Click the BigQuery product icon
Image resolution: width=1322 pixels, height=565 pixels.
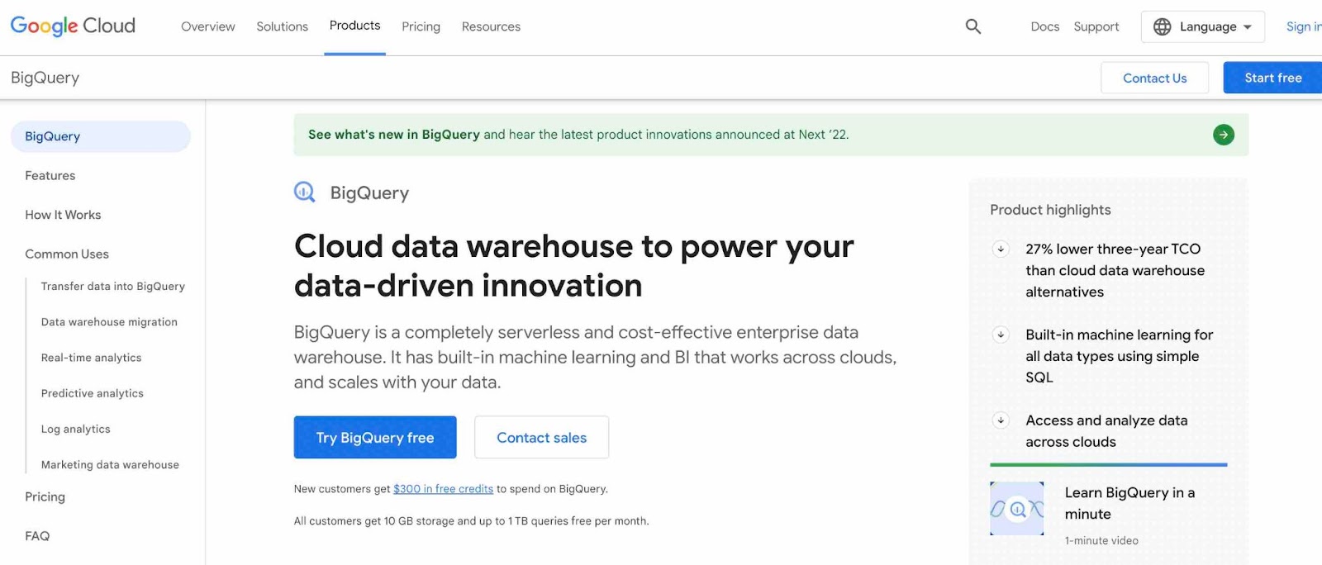[x=305, y=192]
